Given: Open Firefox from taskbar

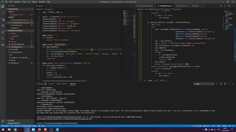Looking at the screenshot, I should click(39, 129).
